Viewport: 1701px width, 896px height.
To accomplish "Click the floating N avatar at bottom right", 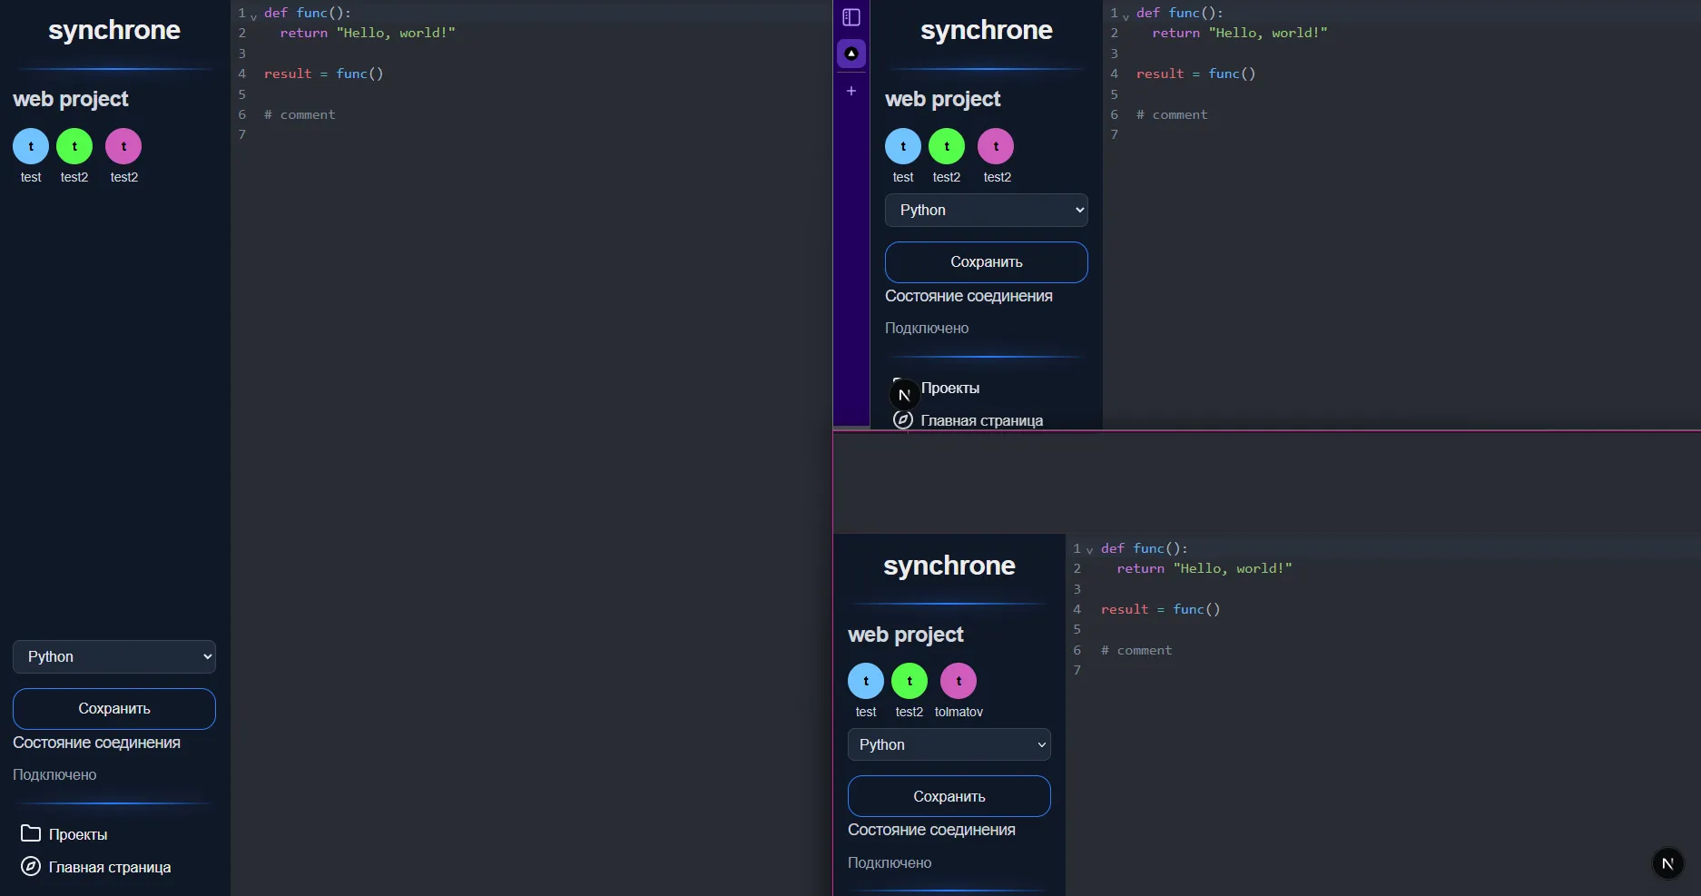I will point(1667,863).
